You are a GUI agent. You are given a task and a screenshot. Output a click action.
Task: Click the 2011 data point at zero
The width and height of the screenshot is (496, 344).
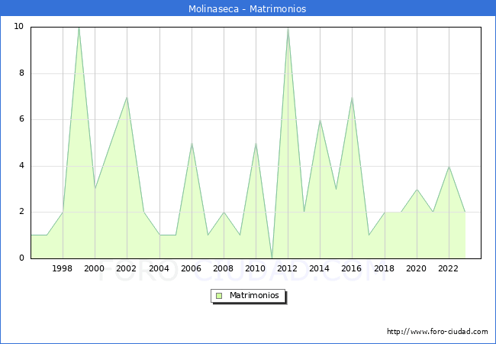click(272, 258)
